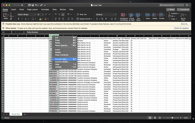Align text left in cells

pyautogui.click(x=56, y=19)
